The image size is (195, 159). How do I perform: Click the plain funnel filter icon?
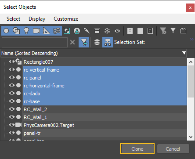coord(173,31)
